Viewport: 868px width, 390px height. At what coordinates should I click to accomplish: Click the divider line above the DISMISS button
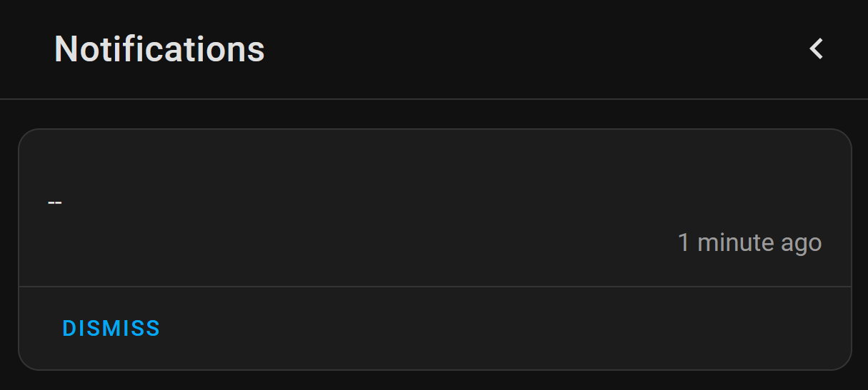pyautogui.click(x=434, y=287)
